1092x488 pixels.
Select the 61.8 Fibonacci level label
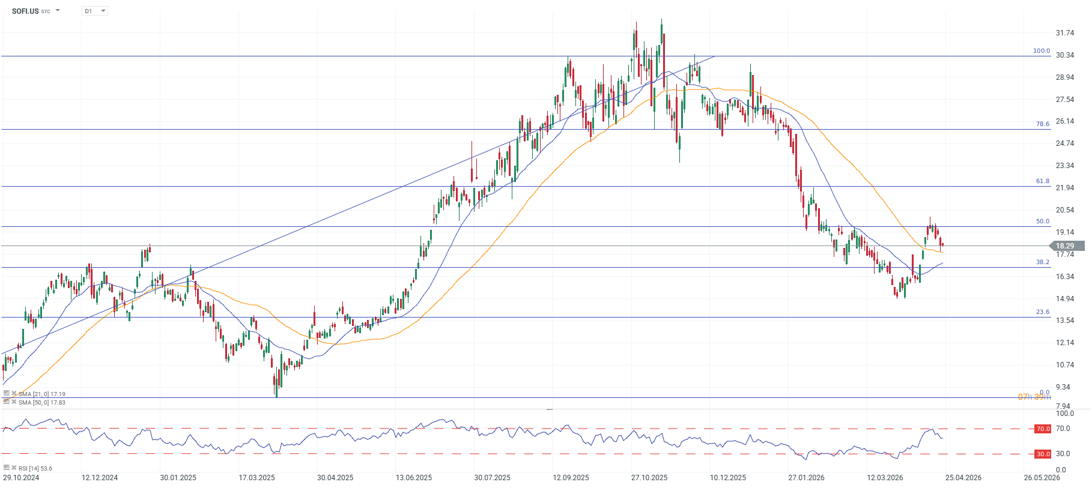click(1043, 181)
